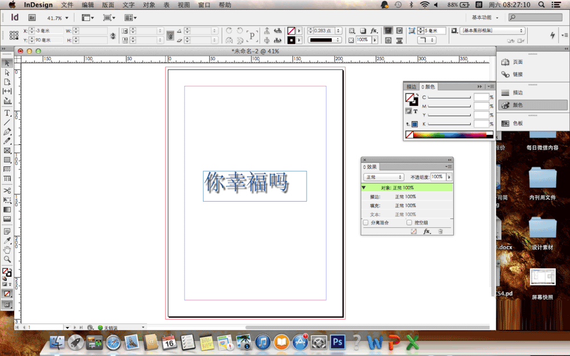This screenshot has width=570, height=356.
Task: Enable the 挖空组 checkbox in the Effects panel
Action: pyautogui.click(x=410, y=222)
